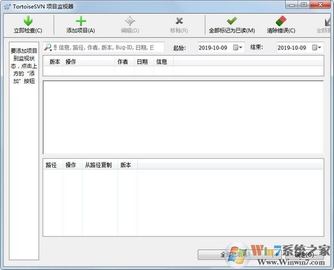Sort log list by 作者 column
This screenshot has width=334, height=270.
coord(125,62)
